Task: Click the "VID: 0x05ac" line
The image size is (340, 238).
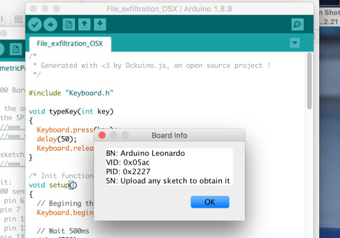Action: 128,163
